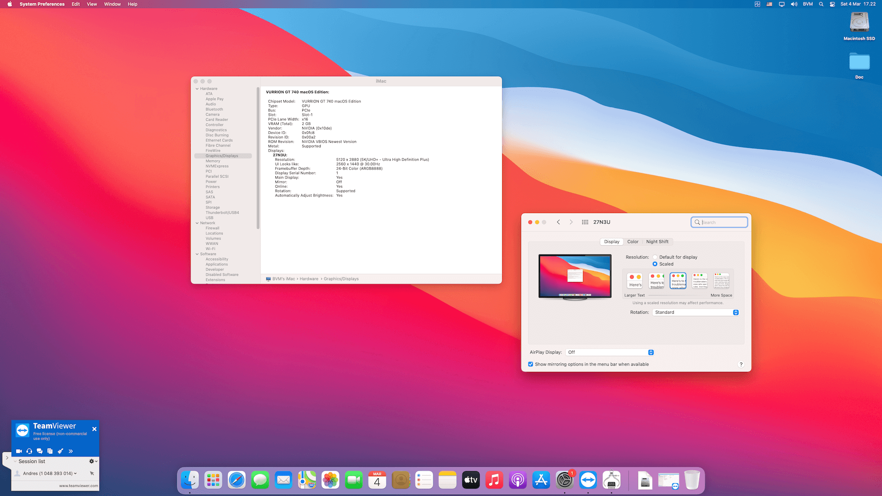
Task: Open the View menu
Action: tap(92, 4)
